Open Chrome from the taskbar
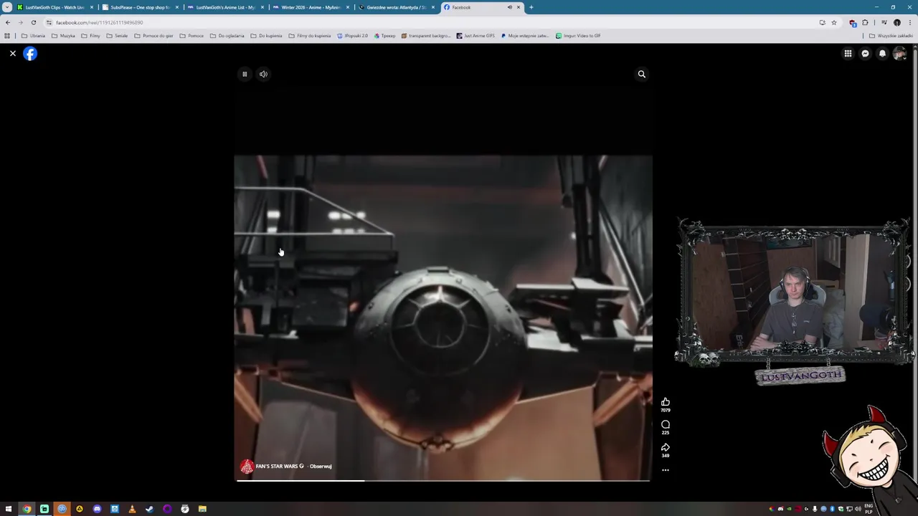This screenshot has height=516, width=918. click(27, 509)
